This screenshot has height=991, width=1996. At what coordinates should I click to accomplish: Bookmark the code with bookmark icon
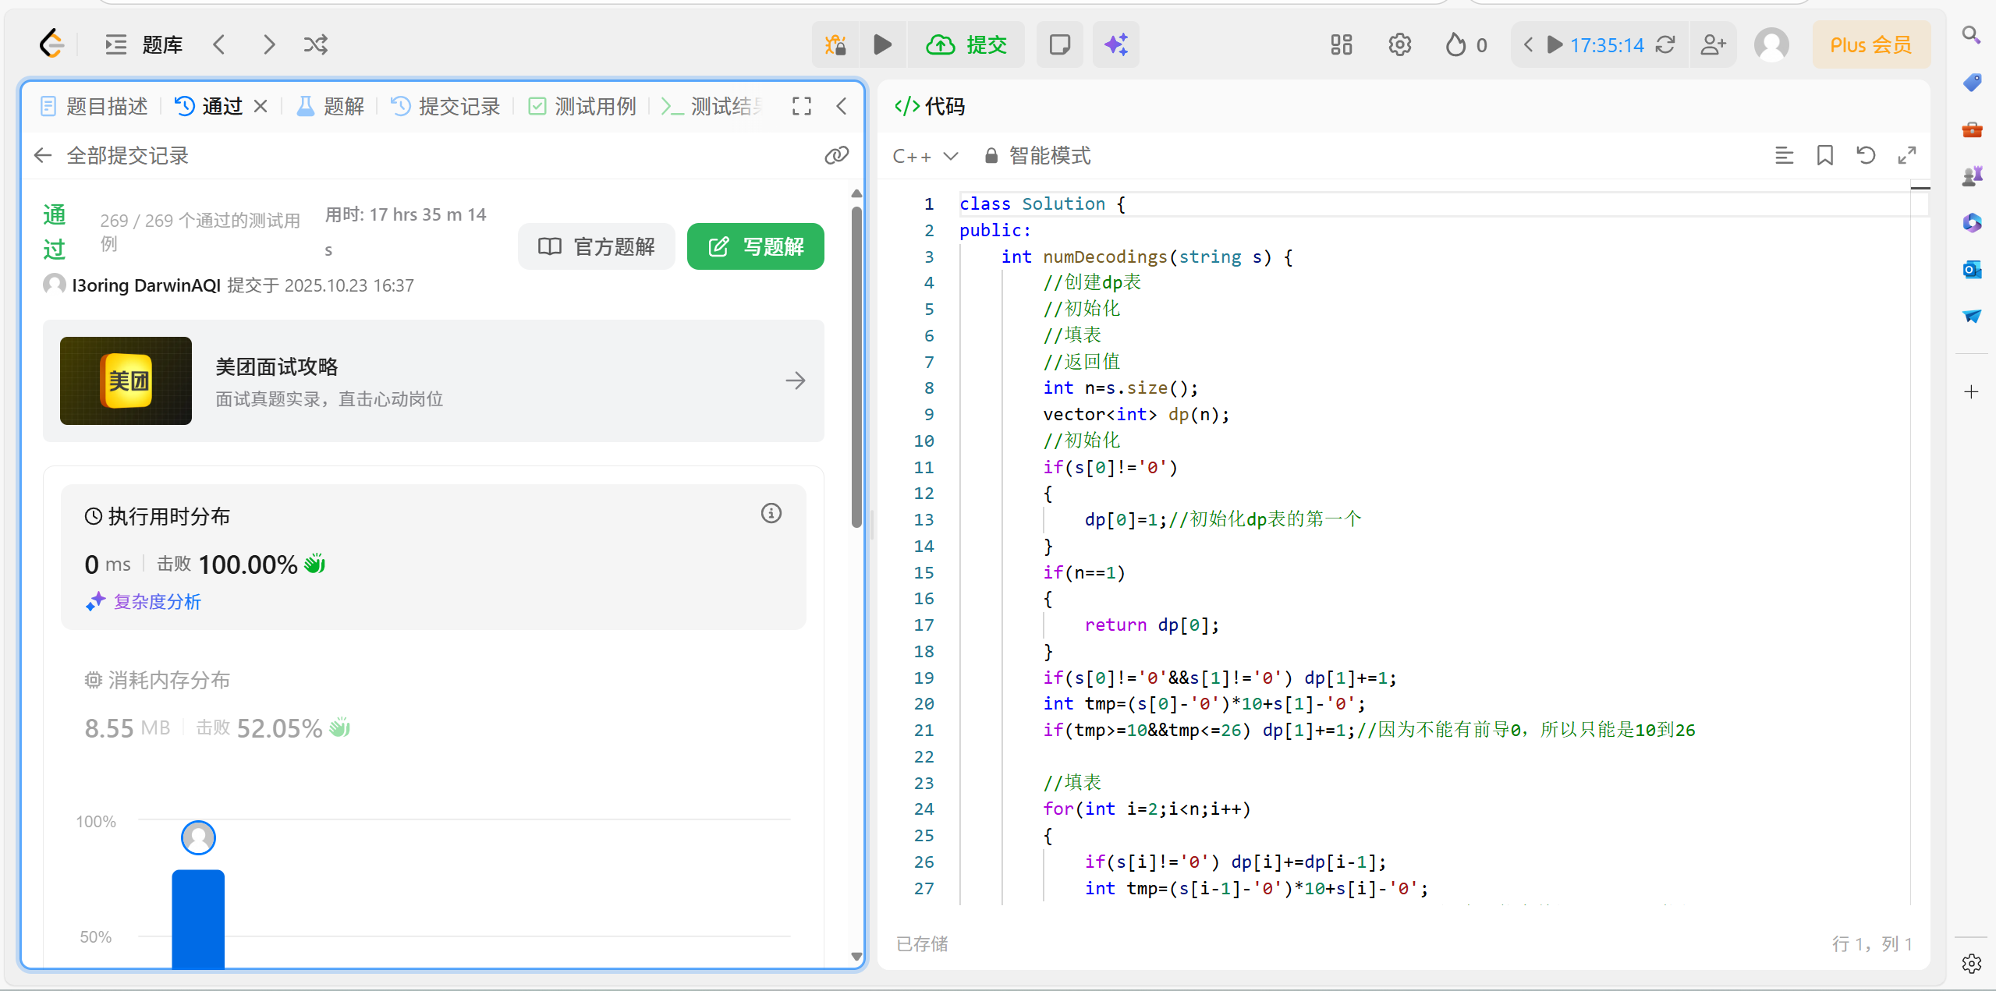(x=1824, y=156)
